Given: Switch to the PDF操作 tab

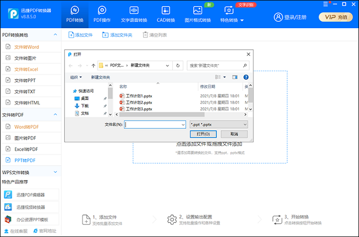Looking at the screenshot, I should tap(102, 14).
